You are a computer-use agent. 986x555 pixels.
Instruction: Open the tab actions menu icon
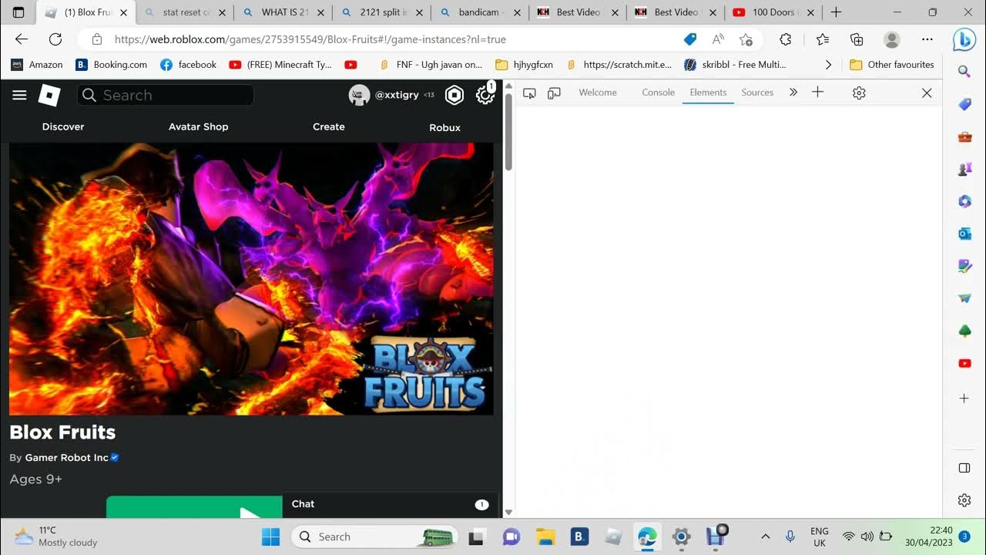click(18, 12)
